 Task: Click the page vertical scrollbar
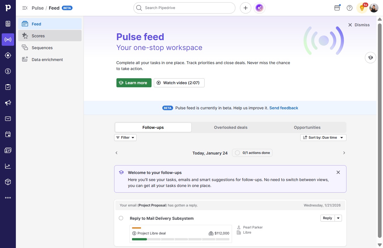click(380, 130)
